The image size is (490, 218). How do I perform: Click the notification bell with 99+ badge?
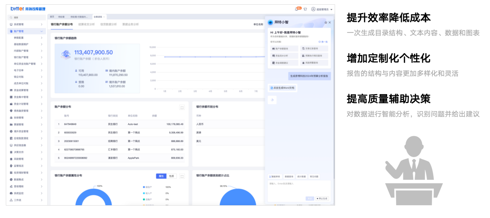click(297, 9)
